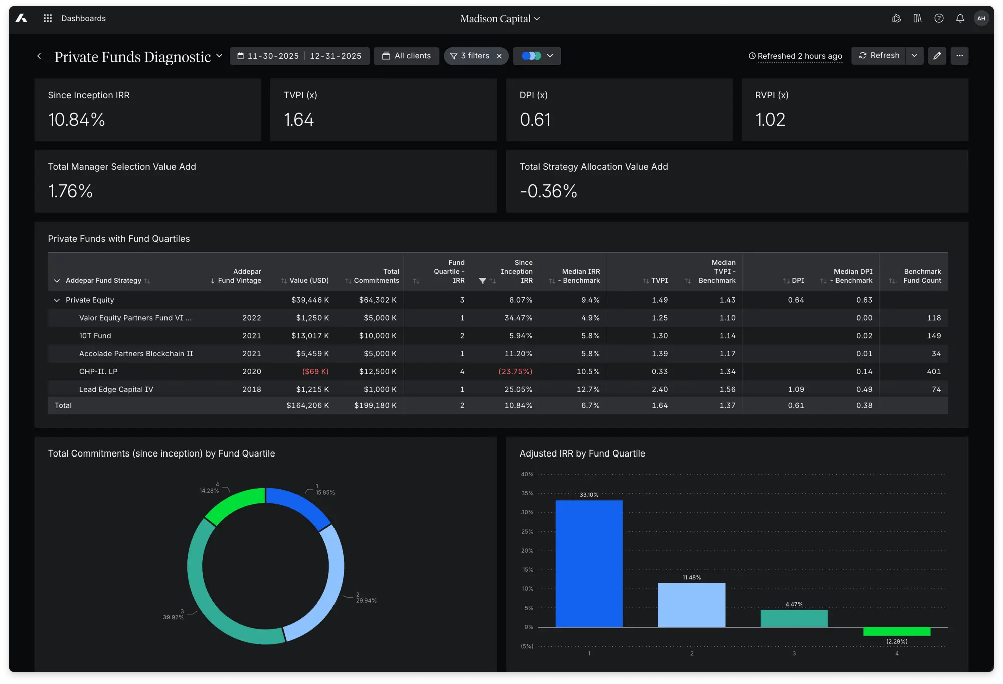
Task: Sort by Median IRR - Benchmark column
Action: 552,281
